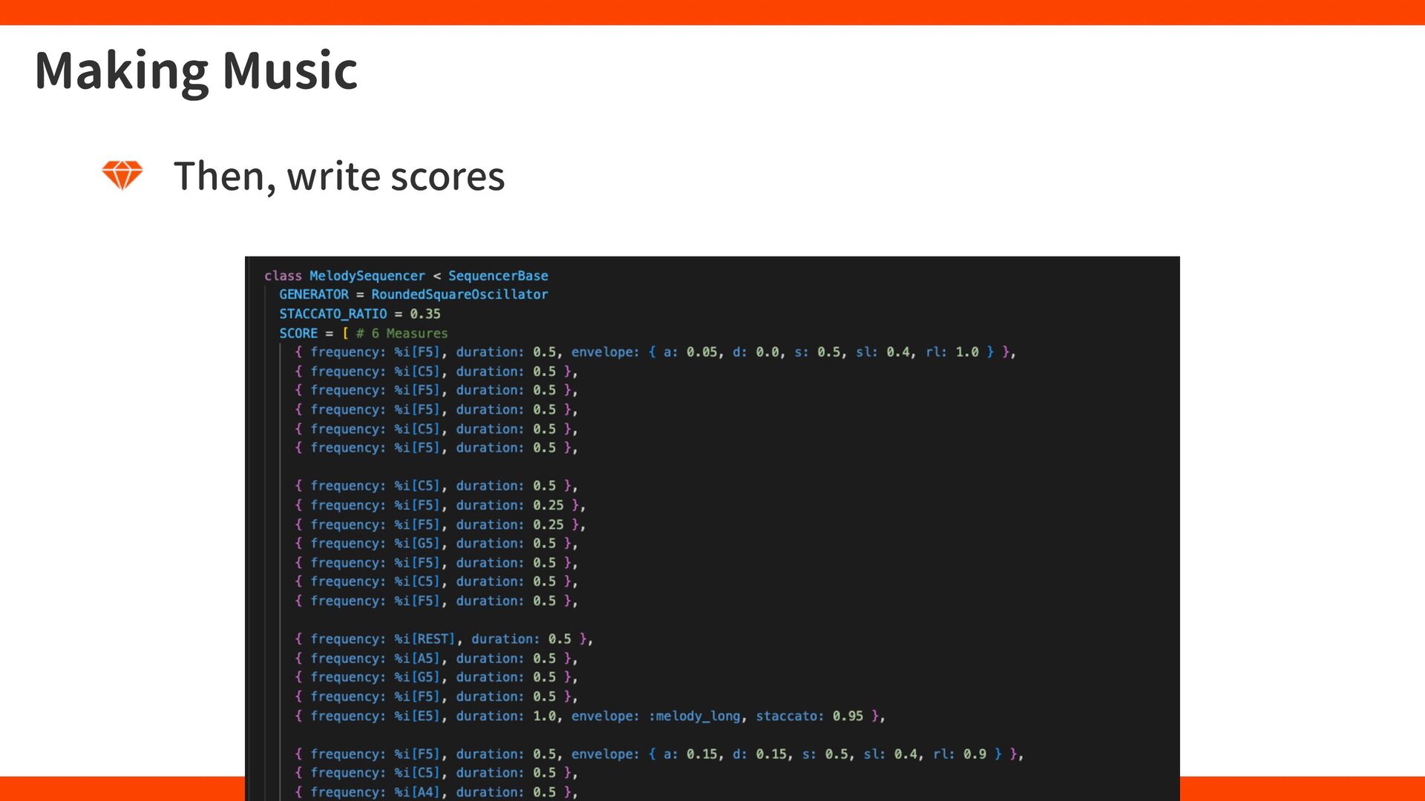This screenshot has width=1425, height=801.
Task: Click the staccato: 0.95 value
Action: click(x=847, y=716)
